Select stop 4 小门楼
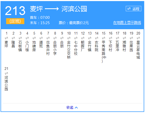145x113 pixels. click(x=27, y=46)
